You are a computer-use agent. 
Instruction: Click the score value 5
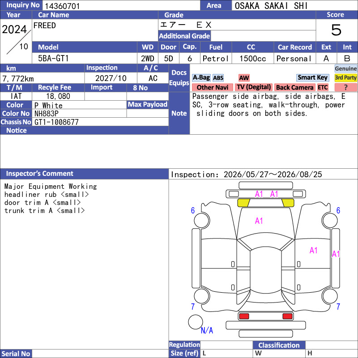pyautogui.click(x=337, y=30)
